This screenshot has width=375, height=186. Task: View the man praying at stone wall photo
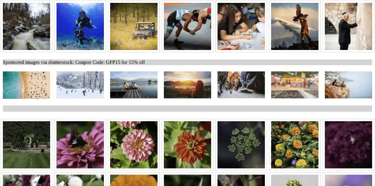point(348,27)
